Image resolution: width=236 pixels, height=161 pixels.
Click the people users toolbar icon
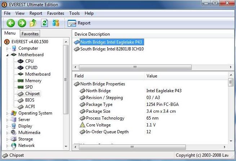(x=56, y=23)
